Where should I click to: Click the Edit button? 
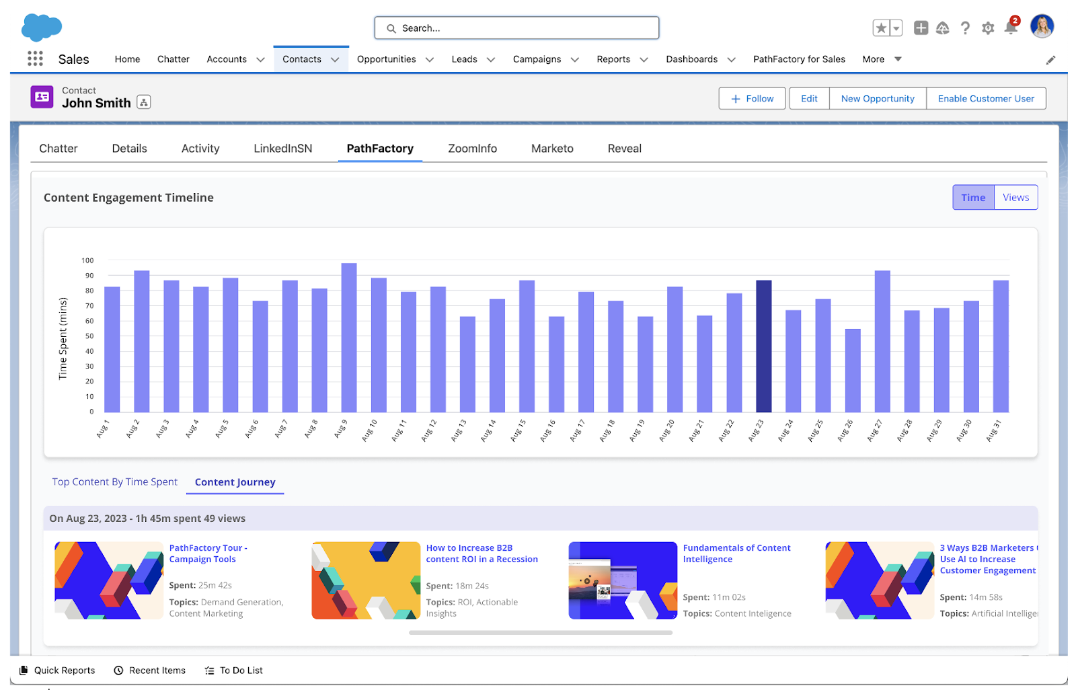(809, 98)
